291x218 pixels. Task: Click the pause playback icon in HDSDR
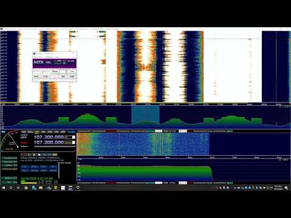tap(34, 154)
